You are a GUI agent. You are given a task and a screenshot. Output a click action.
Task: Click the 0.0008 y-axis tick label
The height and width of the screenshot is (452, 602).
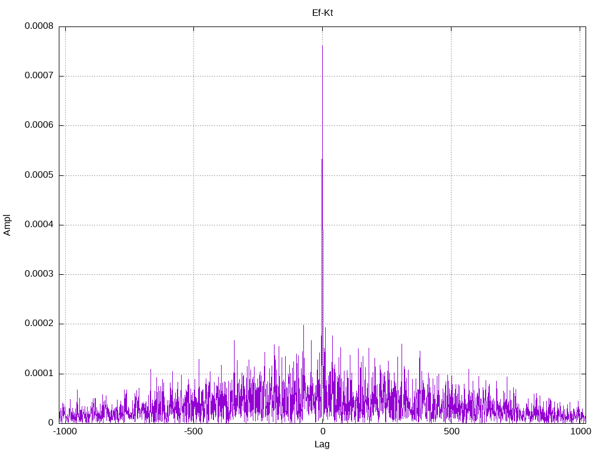[x=39, y=26]
